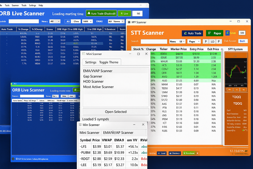This screenshot has width=253, height=169.
Task: Expand the EMAS AU Vamro dropdown
Action: 116,21
